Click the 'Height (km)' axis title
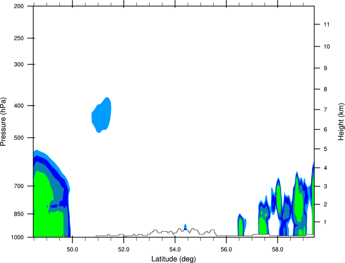The image size is (345, 263). (x=341, y=122)
